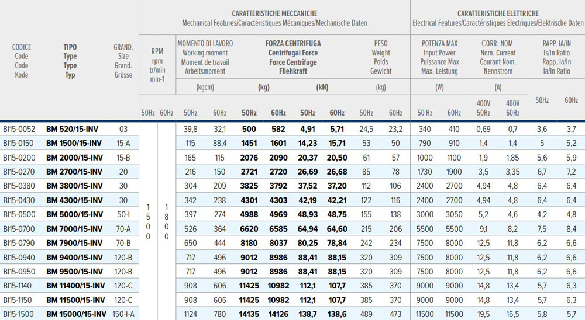Click type BM 9500/15-INV
This screenshot has height=320, width=585.
(x=74, y=272)
